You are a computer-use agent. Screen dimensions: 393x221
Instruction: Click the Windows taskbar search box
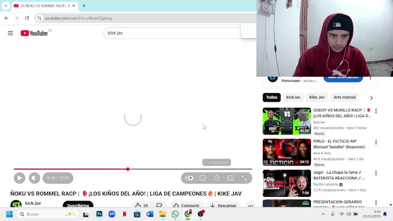coord(48,214)
